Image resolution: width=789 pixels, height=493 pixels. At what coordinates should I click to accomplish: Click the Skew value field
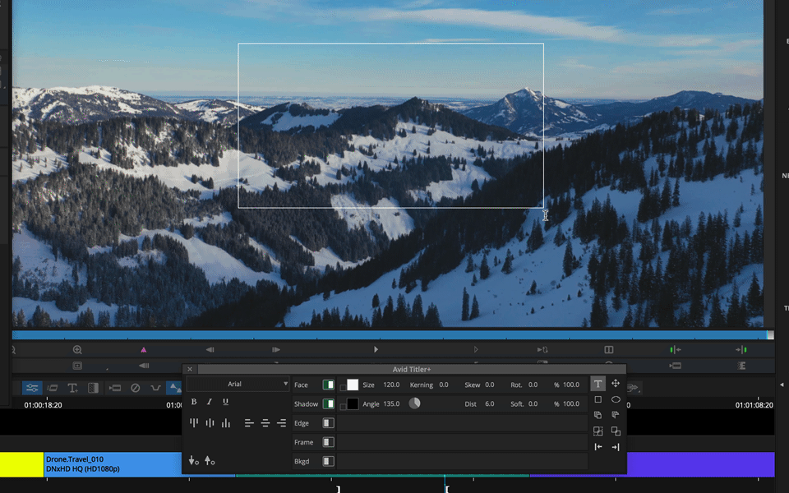[x=490, y=385]
